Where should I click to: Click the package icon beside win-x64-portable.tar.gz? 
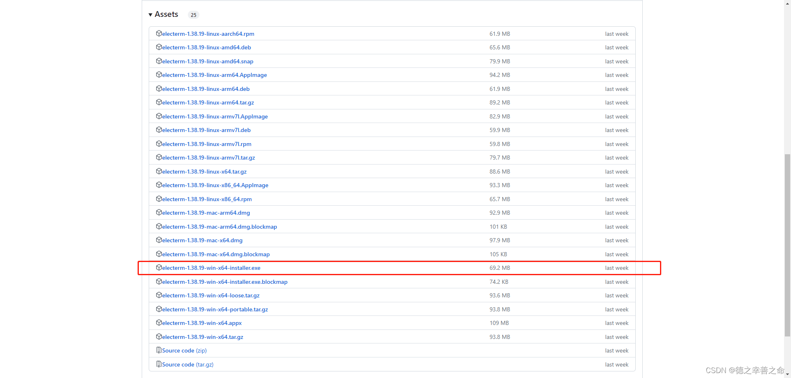pyautogui.click(x=159, y=309)
